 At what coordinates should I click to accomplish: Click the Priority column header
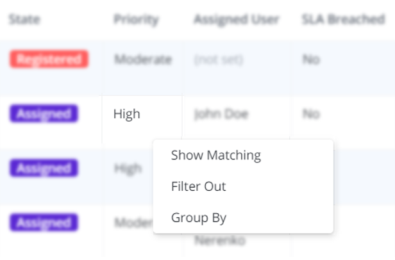pyautogui.click(x=136, y=19)
